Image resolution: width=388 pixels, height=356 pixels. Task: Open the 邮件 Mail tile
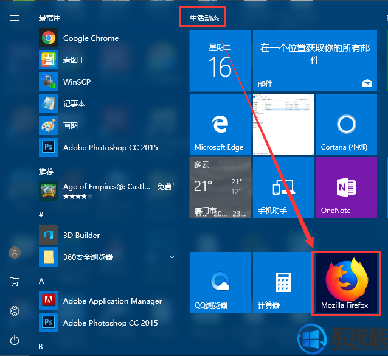point(315,61)
